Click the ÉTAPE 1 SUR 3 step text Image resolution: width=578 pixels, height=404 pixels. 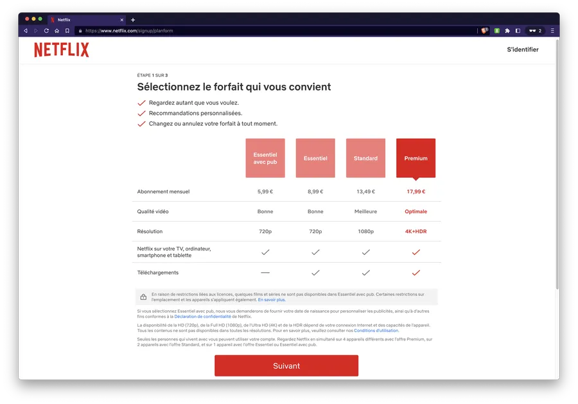tap(152, 75)
